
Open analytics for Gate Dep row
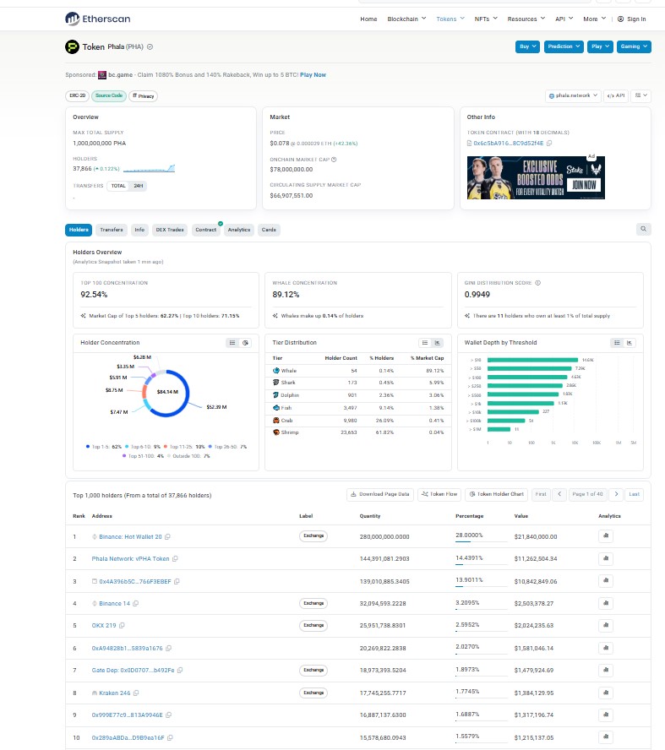[x=606, y=670]
